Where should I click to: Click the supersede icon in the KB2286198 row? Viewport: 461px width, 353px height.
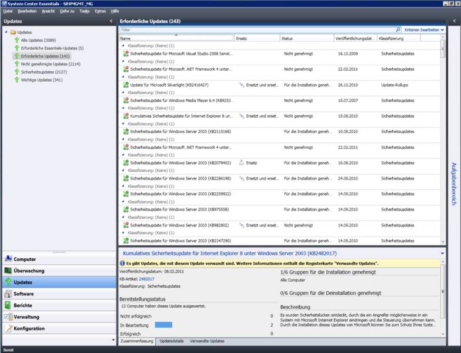coord(241,178)
